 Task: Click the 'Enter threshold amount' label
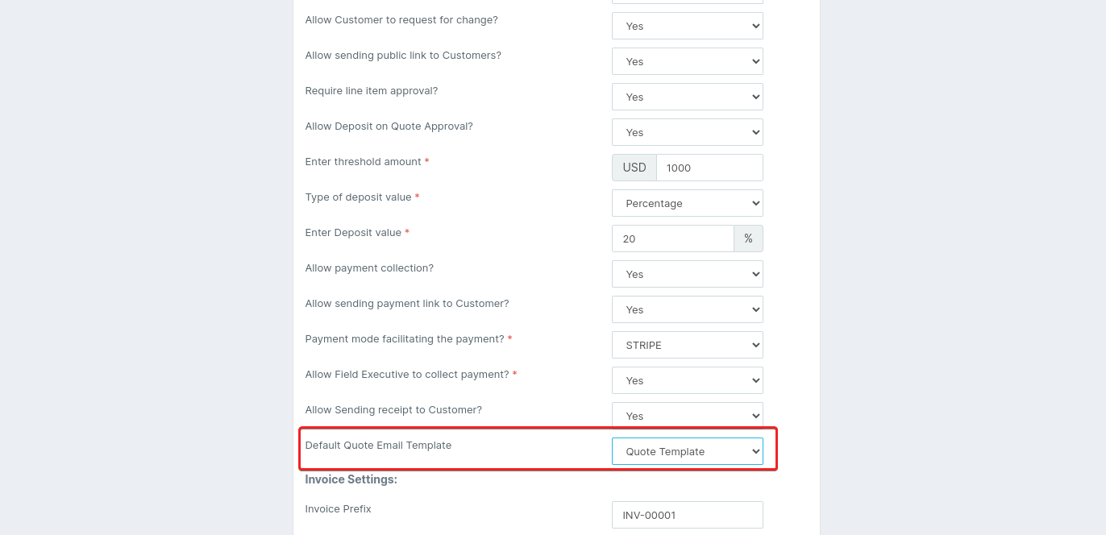(363, 162)
